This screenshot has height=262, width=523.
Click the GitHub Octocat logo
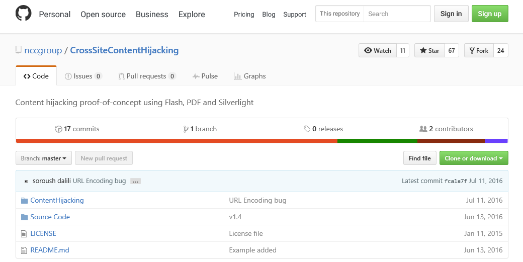click(23, 14)
